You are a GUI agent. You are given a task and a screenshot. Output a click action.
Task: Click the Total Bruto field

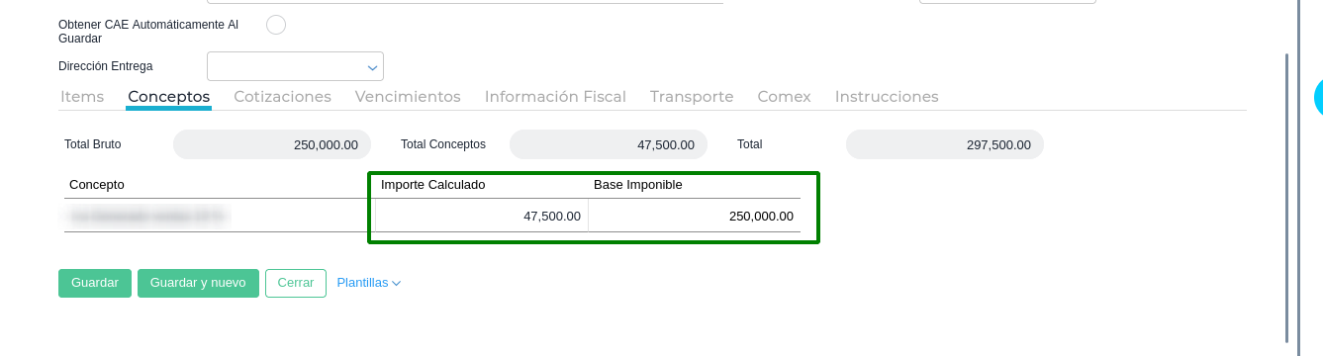click(x=272, y=144)
